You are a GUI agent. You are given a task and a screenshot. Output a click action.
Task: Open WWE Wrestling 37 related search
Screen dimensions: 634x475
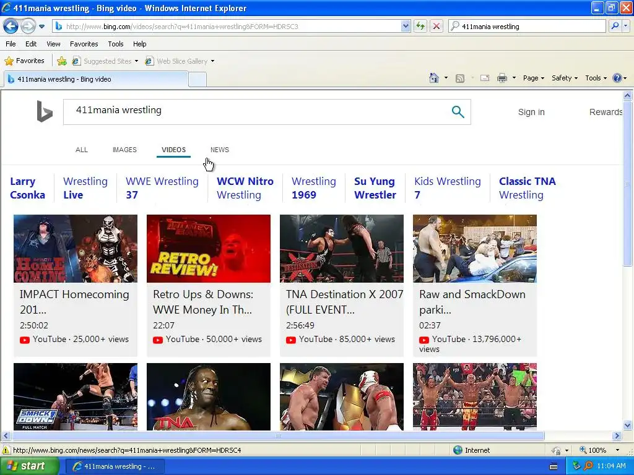tap(162, 188)
